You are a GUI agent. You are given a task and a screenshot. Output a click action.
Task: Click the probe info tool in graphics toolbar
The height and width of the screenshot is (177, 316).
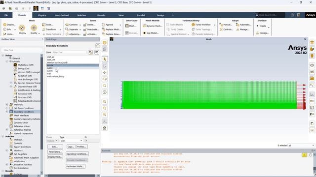tap(105, 92)
